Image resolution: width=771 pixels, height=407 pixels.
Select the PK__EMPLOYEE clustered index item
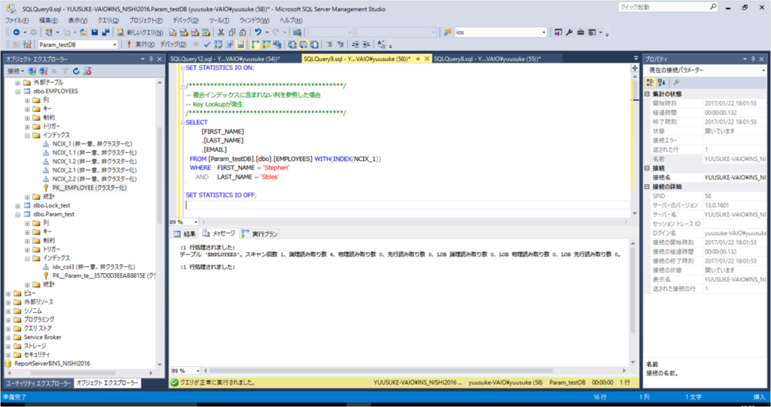[85, 188]
